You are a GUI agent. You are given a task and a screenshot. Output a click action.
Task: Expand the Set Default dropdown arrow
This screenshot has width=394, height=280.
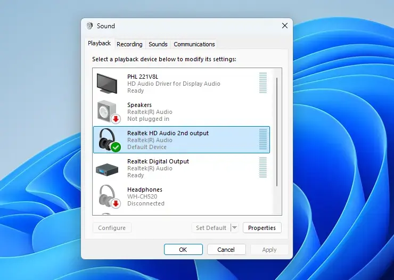click(234, 227)
